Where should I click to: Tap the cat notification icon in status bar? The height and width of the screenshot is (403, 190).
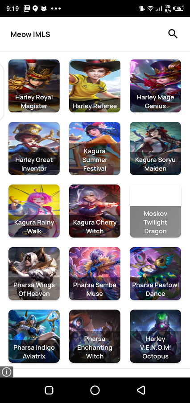tap(44, 9)
